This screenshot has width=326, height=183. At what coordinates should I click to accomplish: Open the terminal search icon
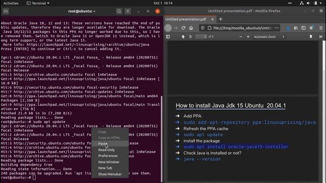[x=119, y=11]
